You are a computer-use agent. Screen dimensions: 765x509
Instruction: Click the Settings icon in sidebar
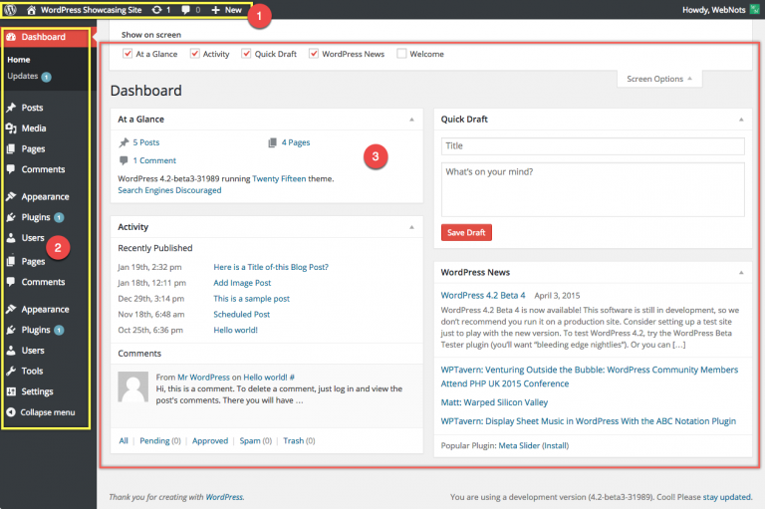pyautogui.click(x=11, y=391)
